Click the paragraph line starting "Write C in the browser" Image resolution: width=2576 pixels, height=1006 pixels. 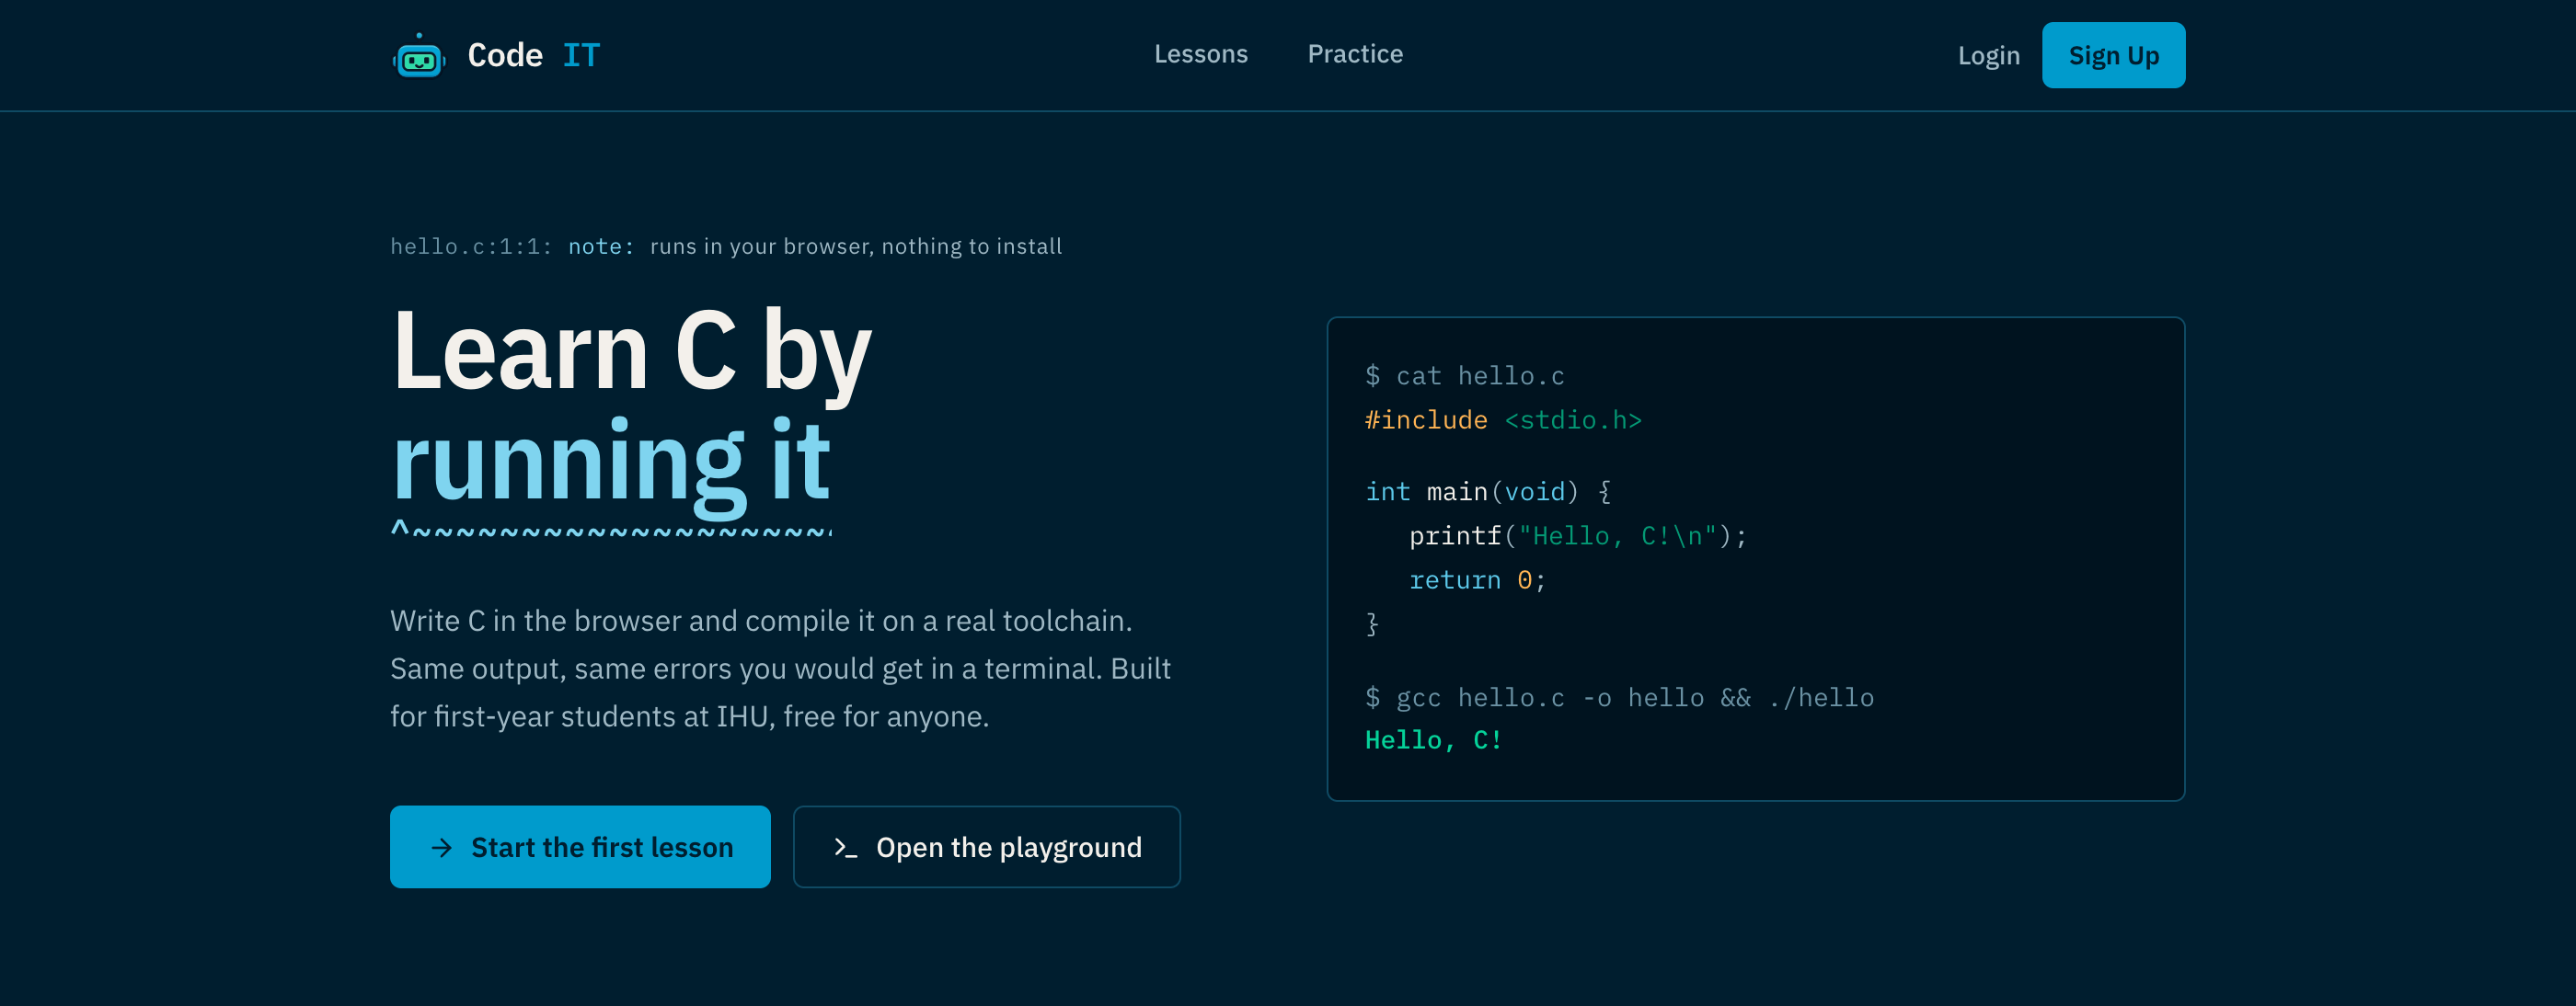pyautogui.click(x=761, y=621)
